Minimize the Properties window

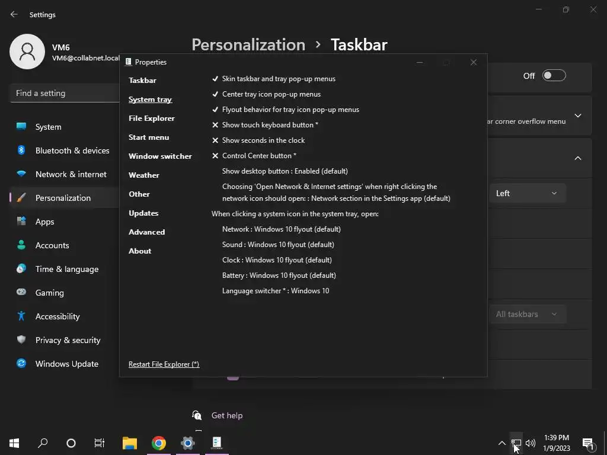[420, 62]
